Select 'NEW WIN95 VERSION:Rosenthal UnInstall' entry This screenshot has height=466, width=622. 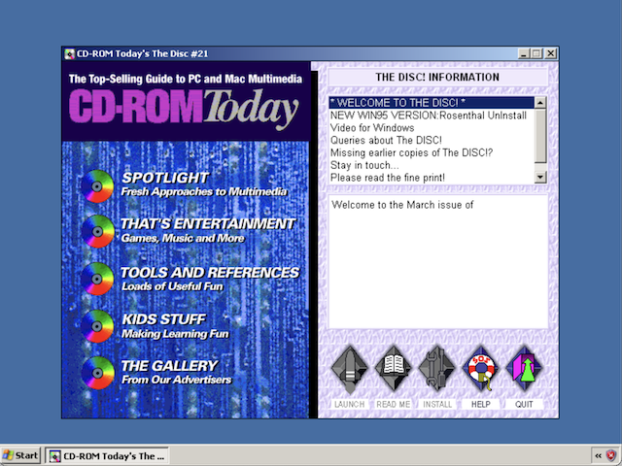(x=432, y=116)
